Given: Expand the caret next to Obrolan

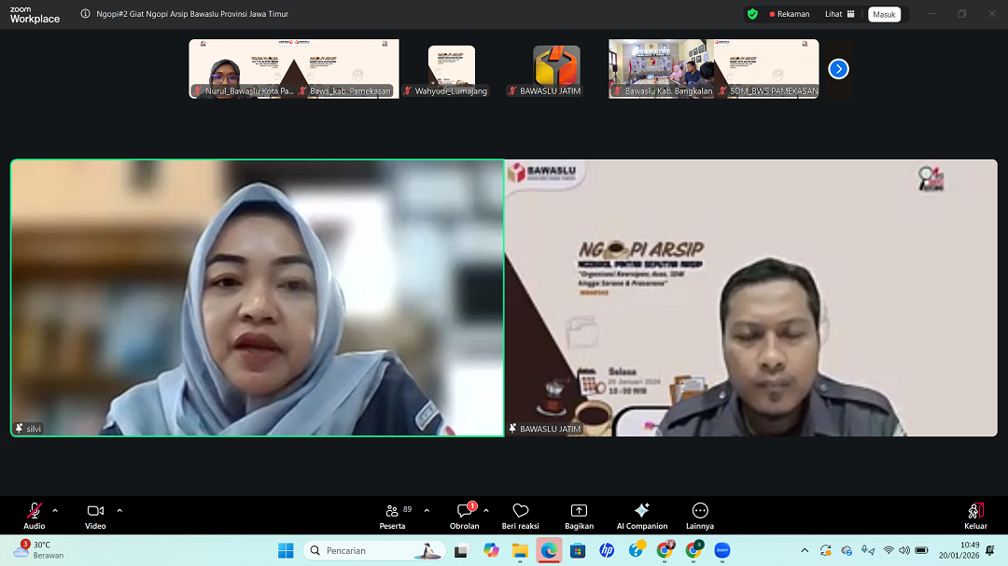Looking at the screenshot, I should click(486, 511).
